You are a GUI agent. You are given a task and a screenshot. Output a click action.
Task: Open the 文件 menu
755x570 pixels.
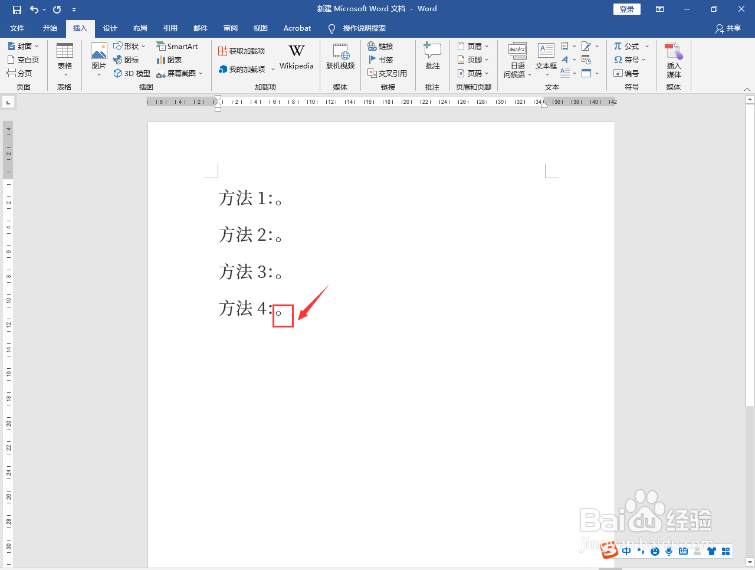tap(17, 28)
